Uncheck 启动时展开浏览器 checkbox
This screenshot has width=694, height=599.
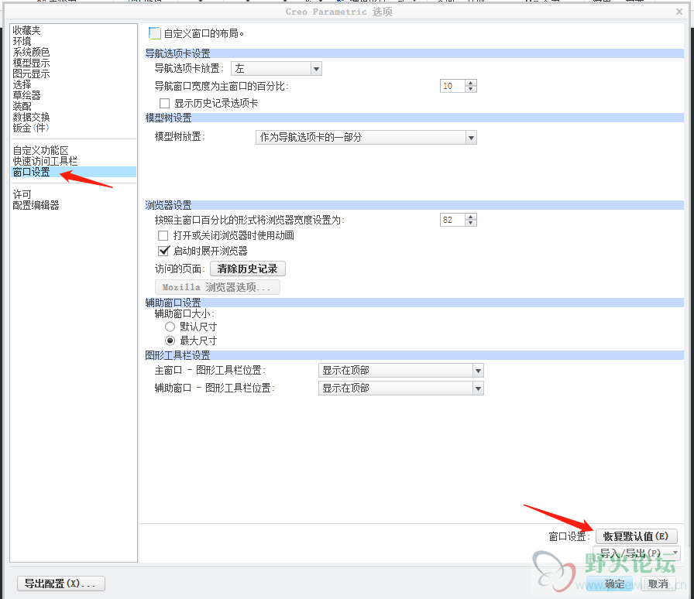tap(163, 252)
